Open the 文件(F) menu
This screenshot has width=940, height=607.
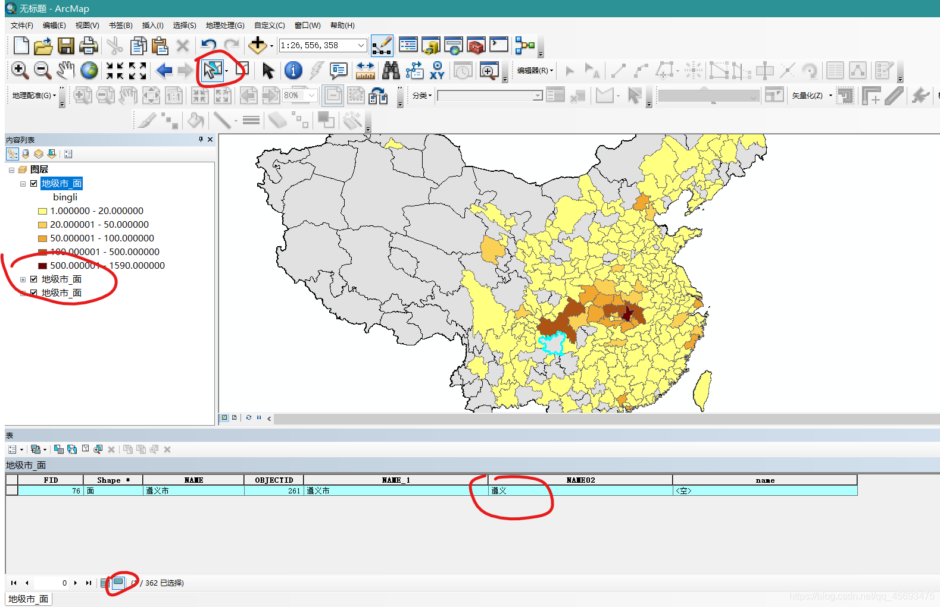click(x=22, y=26)
